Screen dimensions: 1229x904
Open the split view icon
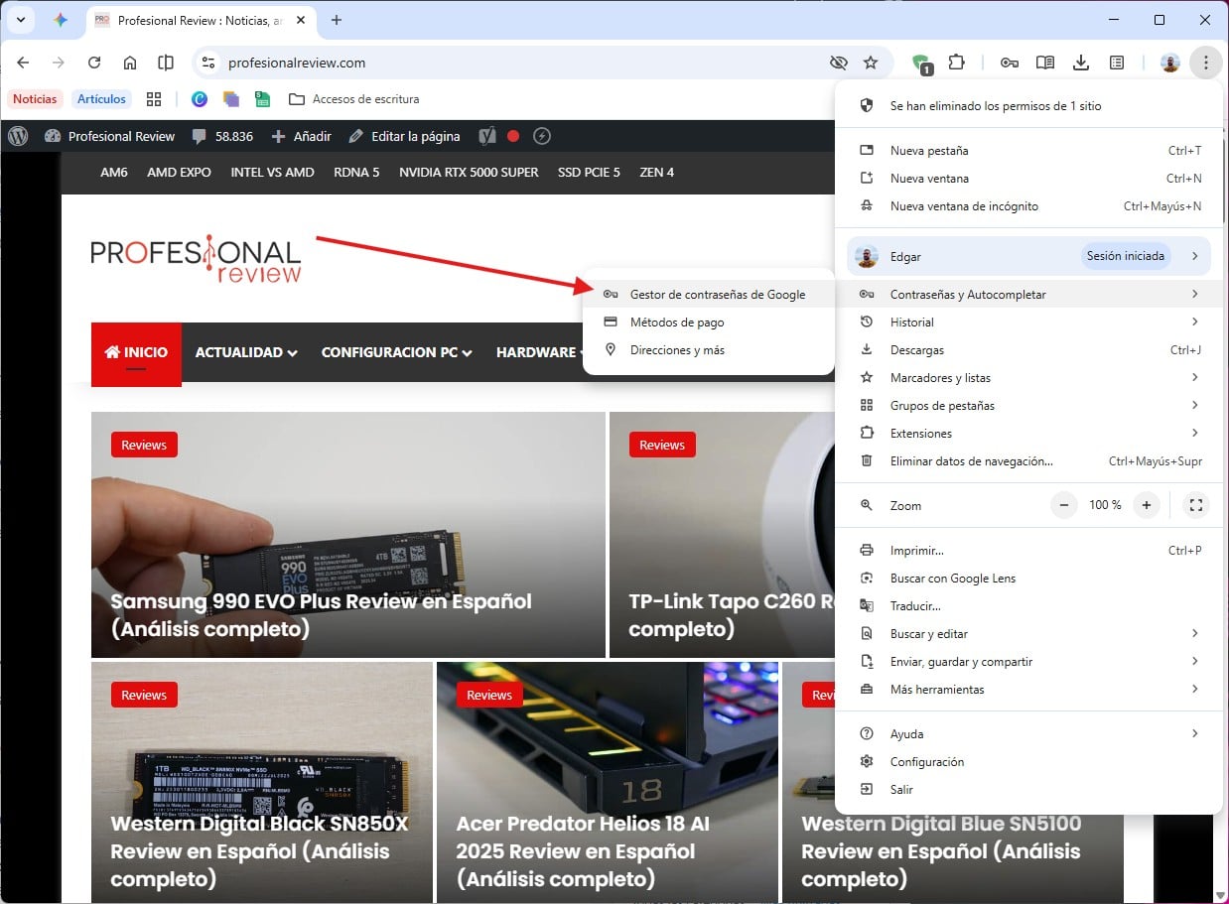(x=166, y=63)
